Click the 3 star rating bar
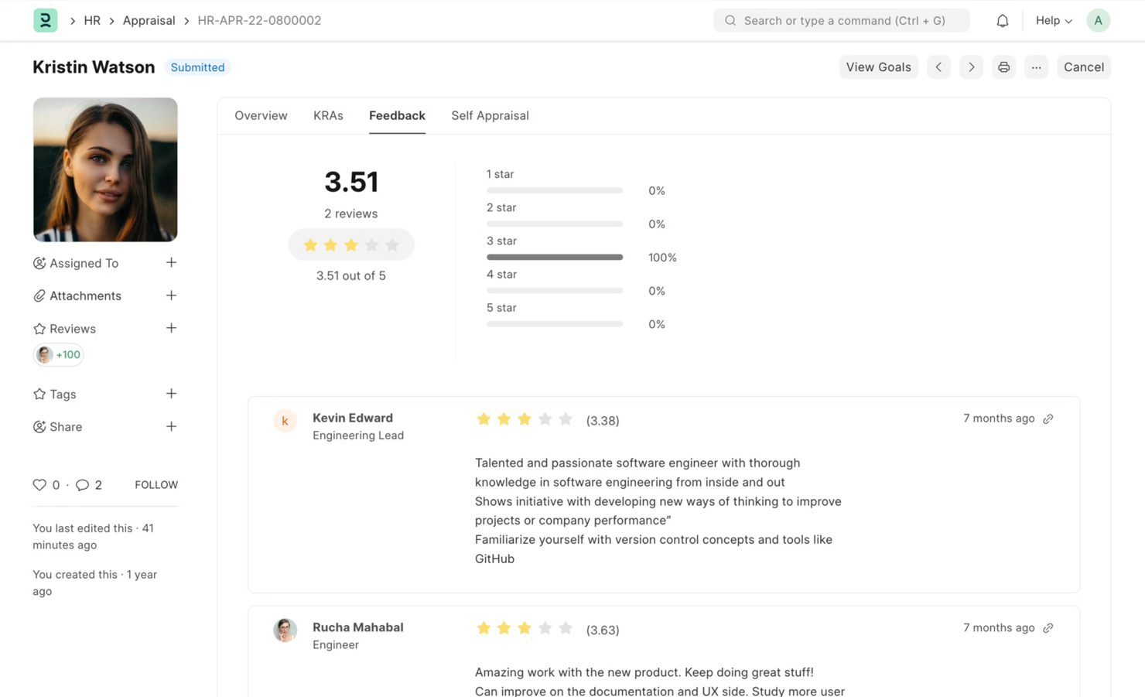The width and height of the screenshot is (1145, 697). coord(554,257)
